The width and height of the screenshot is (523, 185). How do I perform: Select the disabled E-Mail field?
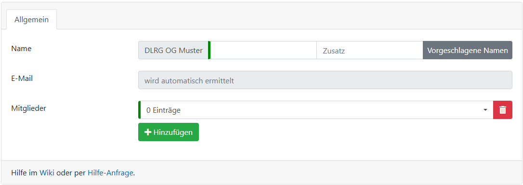(x=325, y=80)
